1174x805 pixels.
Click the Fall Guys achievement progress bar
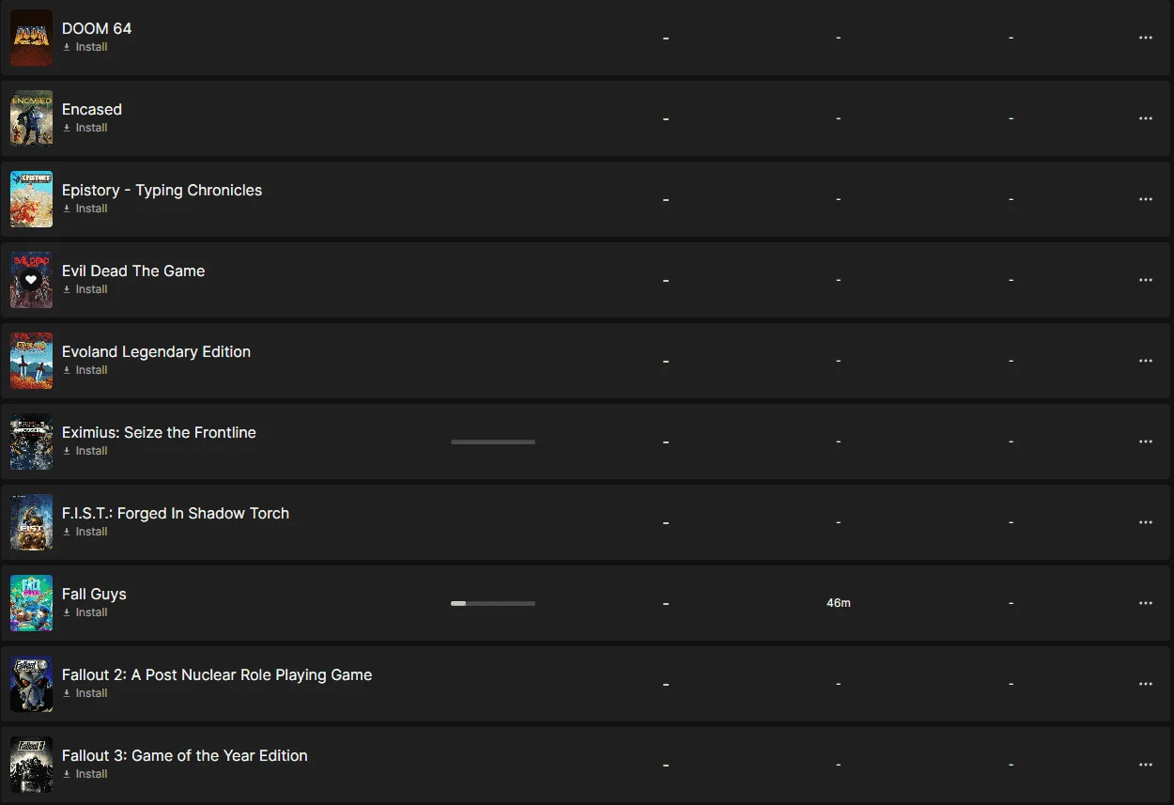point(493,603)
